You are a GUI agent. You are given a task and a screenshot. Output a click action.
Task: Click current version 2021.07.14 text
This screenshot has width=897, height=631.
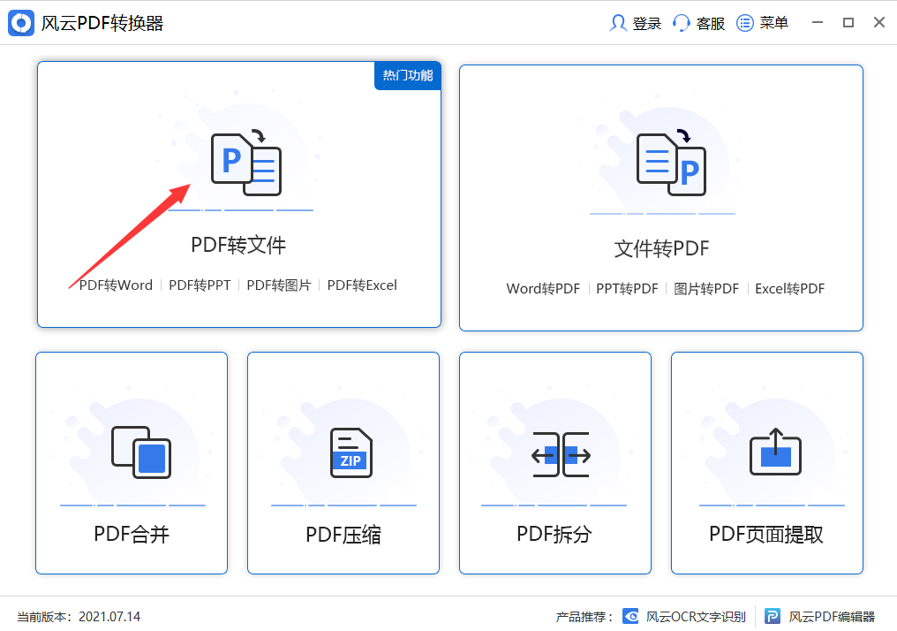click(x=79, y=617)
